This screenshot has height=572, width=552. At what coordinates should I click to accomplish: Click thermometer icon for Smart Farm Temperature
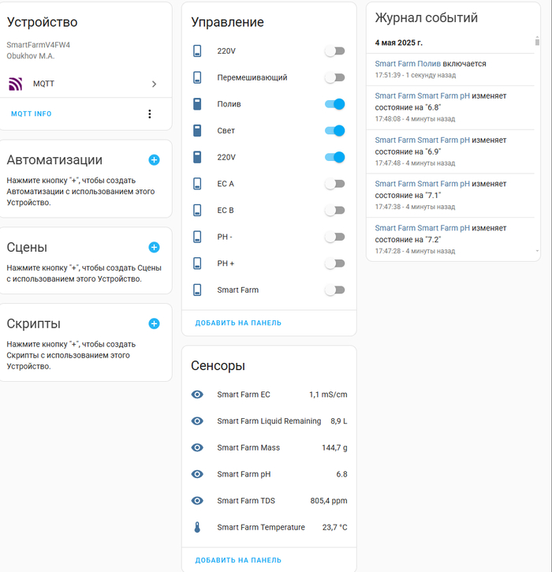[x=197, y=527]
